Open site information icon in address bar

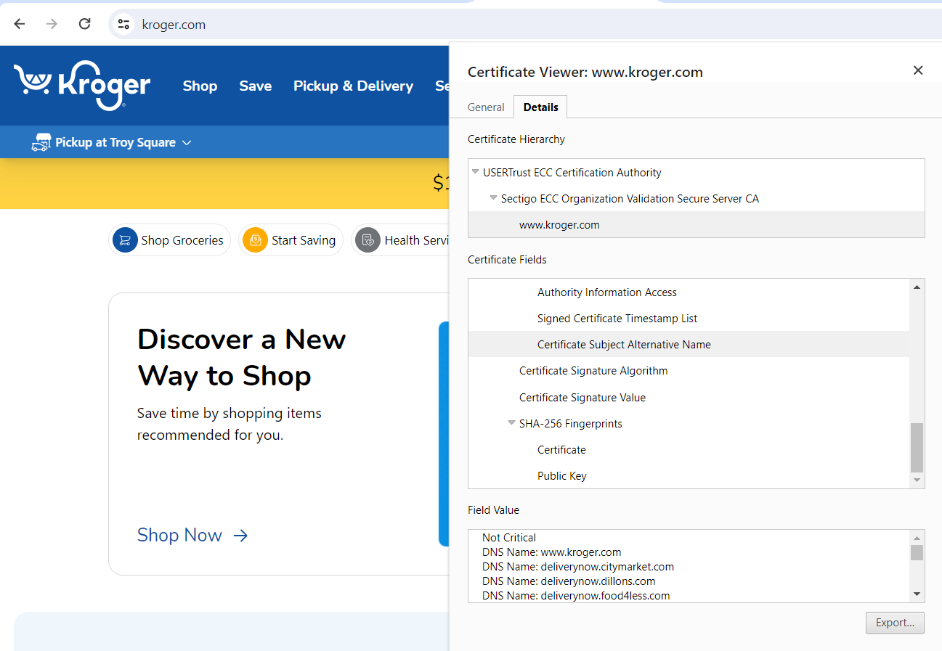click(x=123, y=24)
